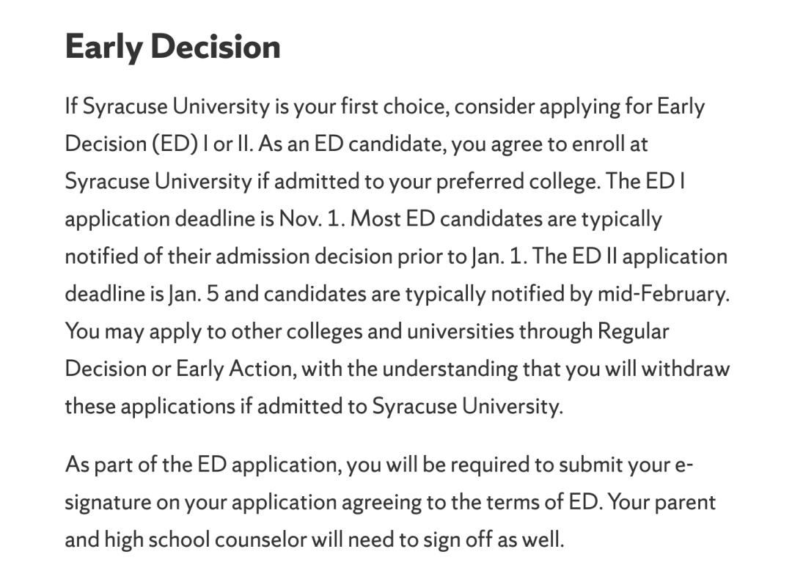Click the words 'submit your e-'
792x579 pixels.
click(626, 465)
